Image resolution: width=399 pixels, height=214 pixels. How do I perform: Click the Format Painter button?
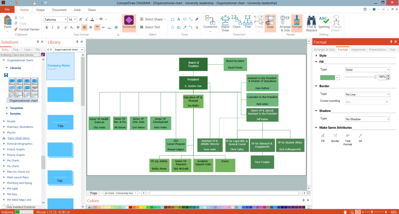(x=27, y=29)
